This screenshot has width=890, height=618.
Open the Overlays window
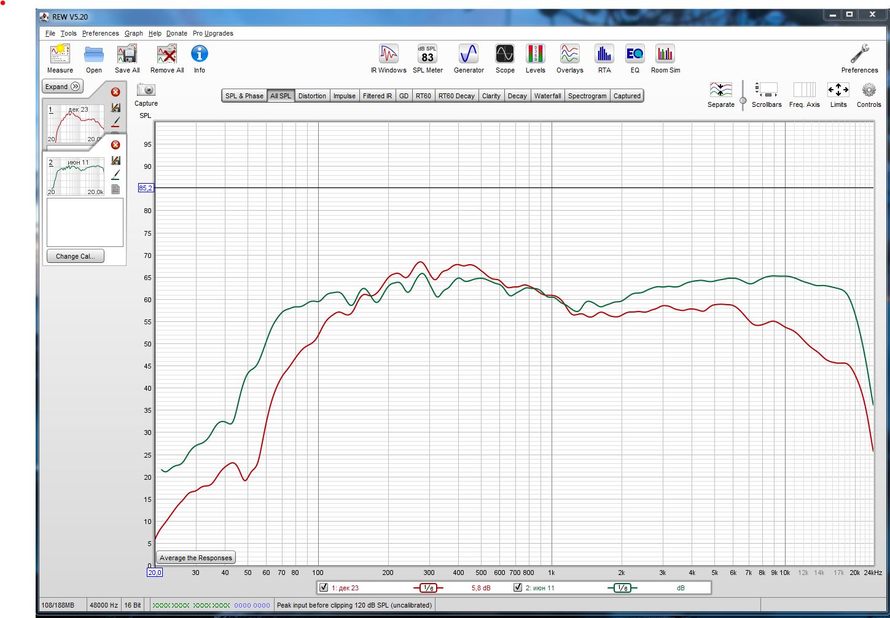[570, 54]
